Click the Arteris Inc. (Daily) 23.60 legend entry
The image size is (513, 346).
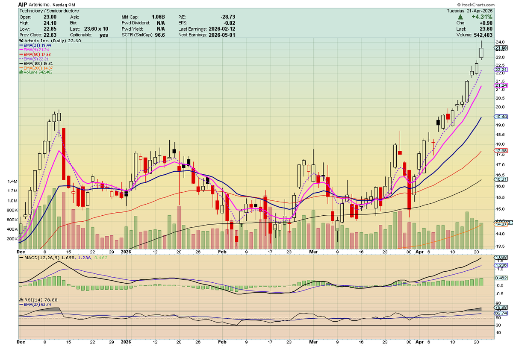coord(50,41)
